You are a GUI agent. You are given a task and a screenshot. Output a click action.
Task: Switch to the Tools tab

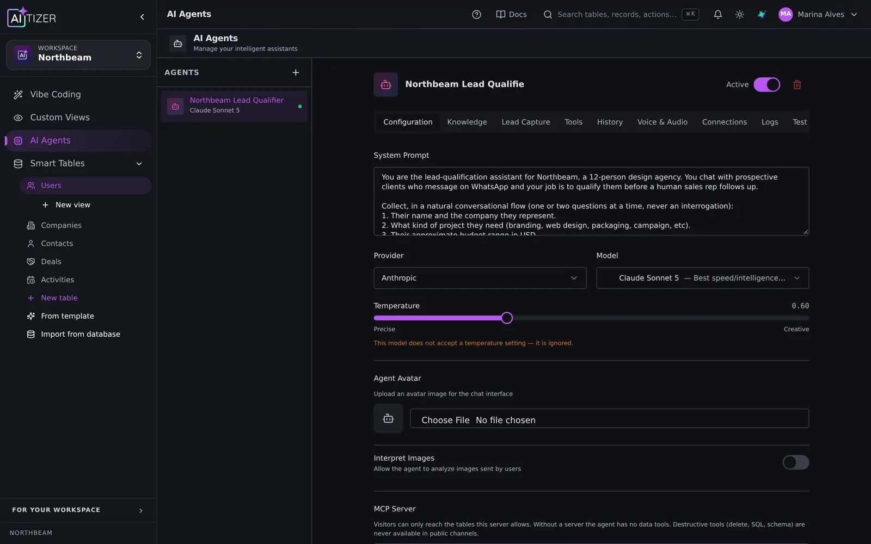pos(573,122)
